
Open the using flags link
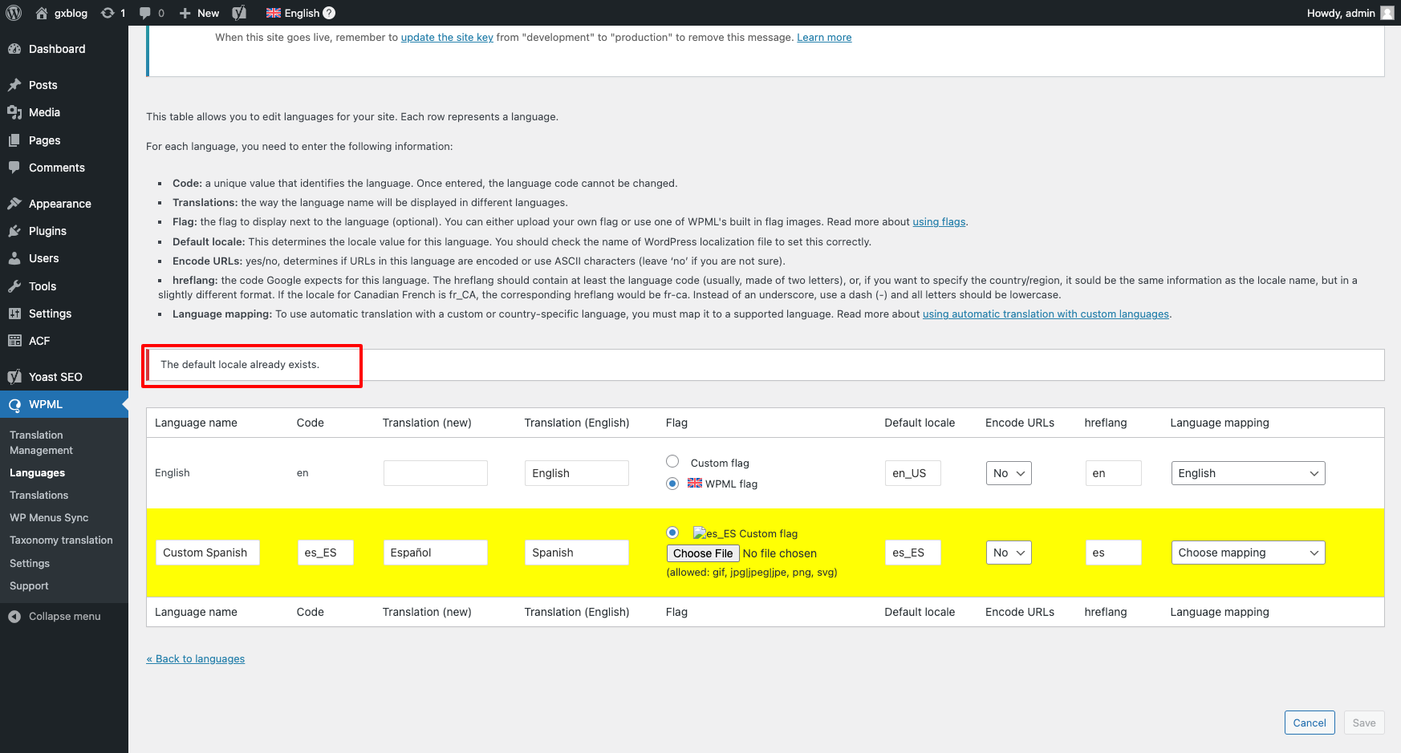point(939,222)
